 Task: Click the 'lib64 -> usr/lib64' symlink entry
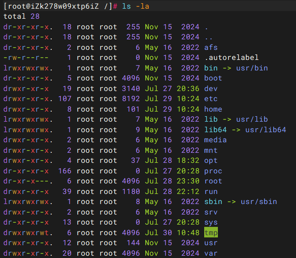point(245,129)
